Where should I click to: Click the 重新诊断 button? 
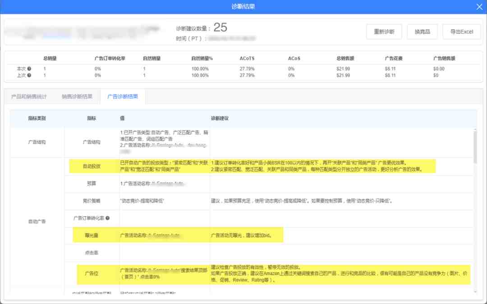coord(384,32)
